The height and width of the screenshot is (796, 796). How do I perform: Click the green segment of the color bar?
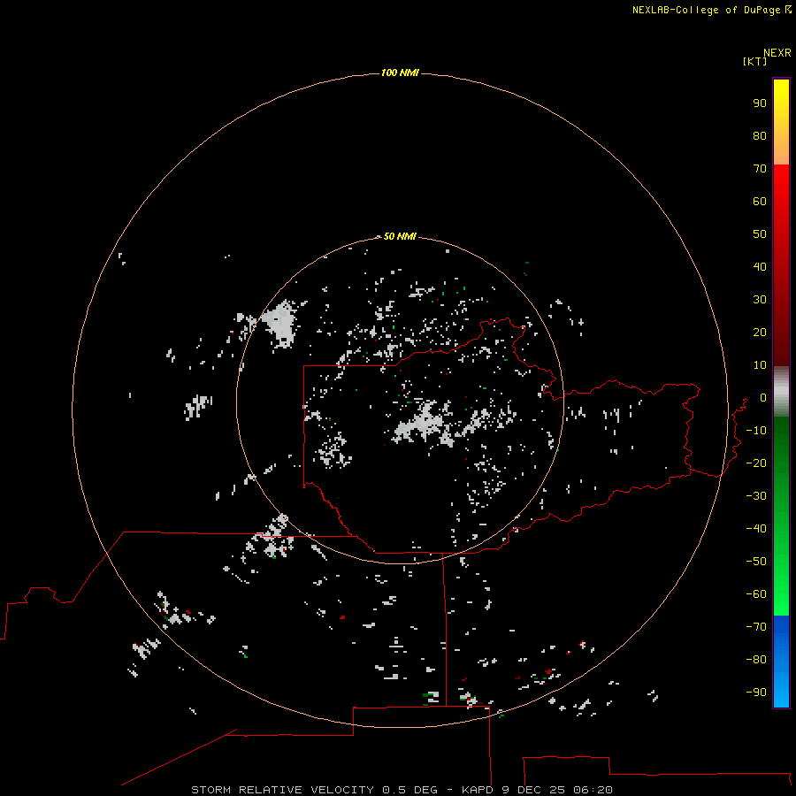[781, 517]
